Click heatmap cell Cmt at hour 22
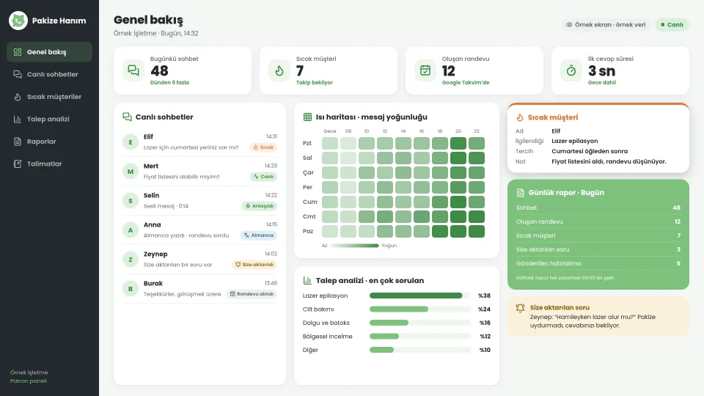 pos(477,217)
